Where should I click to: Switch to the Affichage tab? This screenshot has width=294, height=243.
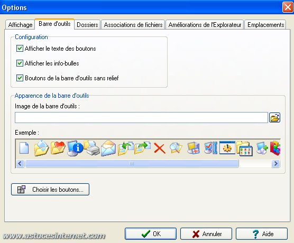pyautogui.click(x=20, y=25)
